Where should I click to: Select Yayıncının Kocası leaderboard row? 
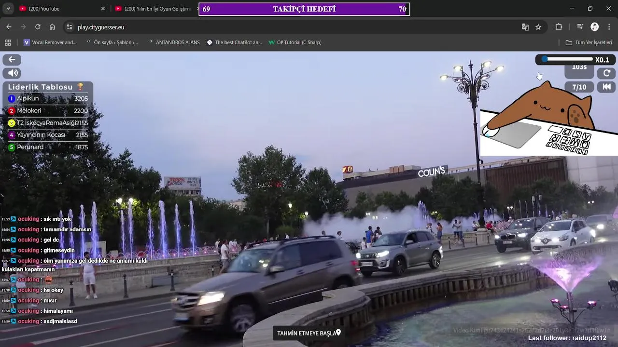point(48,135)
